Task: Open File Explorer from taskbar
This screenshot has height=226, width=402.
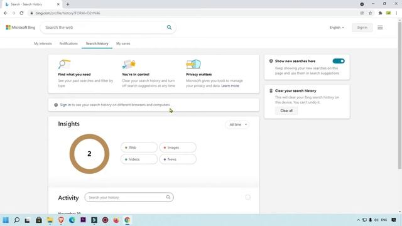Action: click(50, 220)
